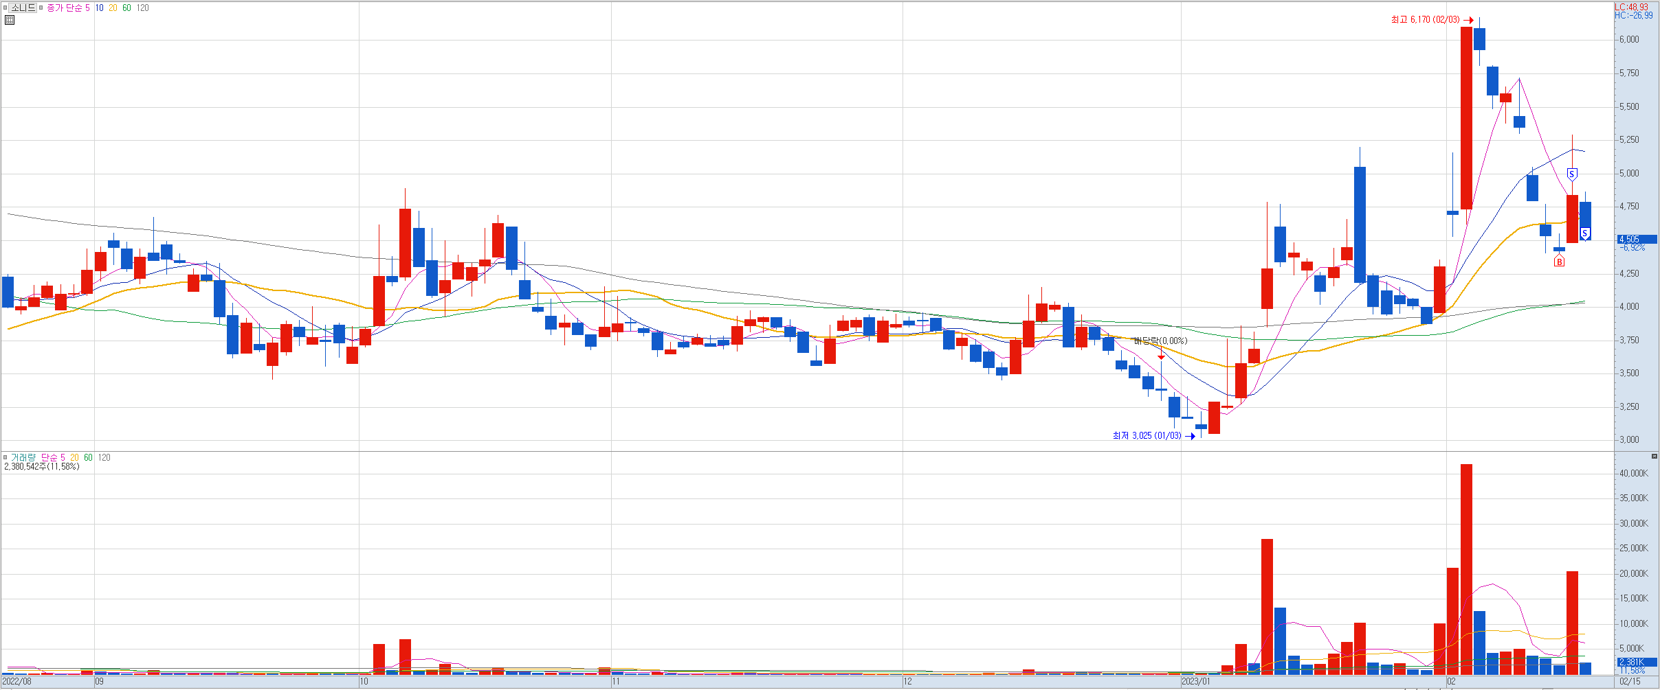
Task: Click the LC:48.93 readout
Action: [x=1632, y=7]
